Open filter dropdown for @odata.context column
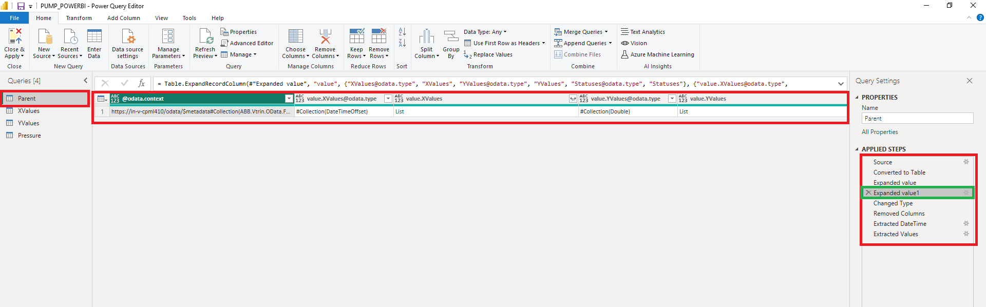The image size is (986, 307). tap(289, 99)
